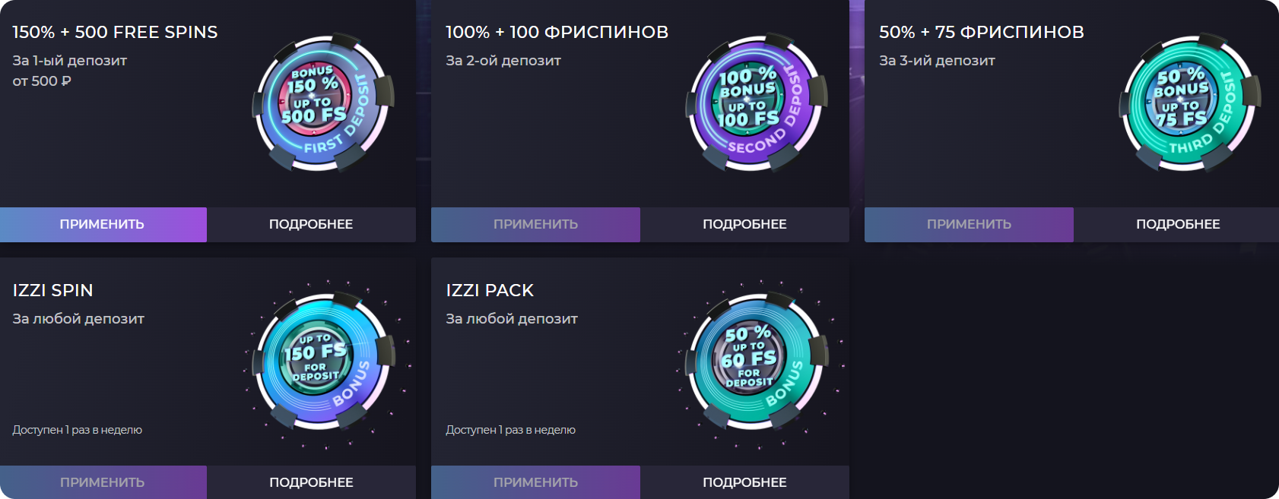The height and width of the screenshot is (499, 1279).
Task: Click the IZZI SPIN card title
Action: point(53,290)
